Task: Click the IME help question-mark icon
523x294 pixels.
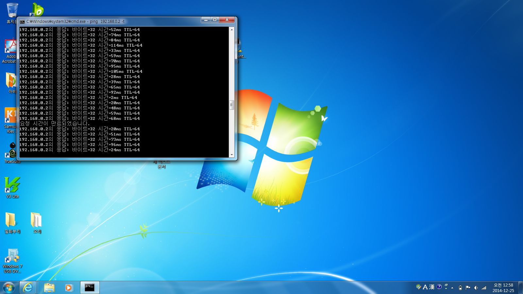Action: 439,287
